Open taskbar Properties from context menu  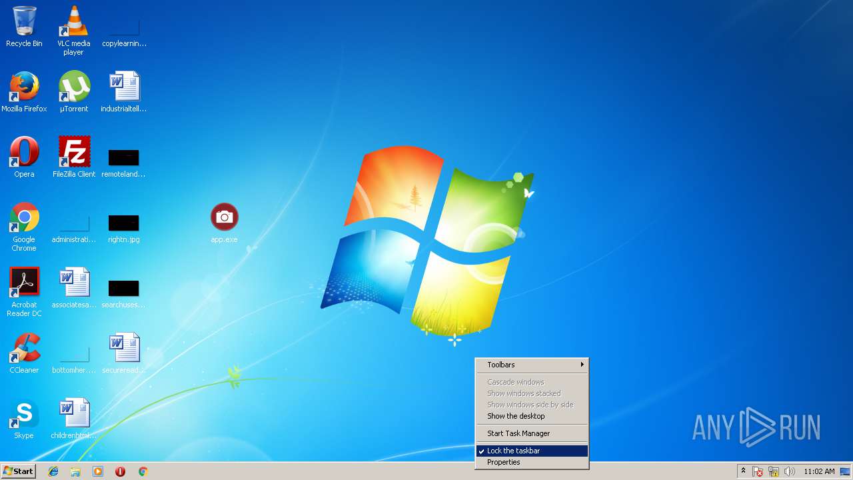532,462
